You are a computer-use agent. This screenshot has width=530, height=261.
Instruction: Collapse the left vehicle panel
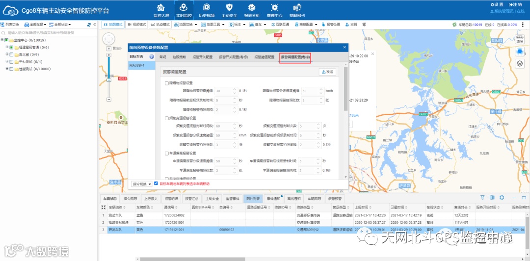click(x=95, y=25)
